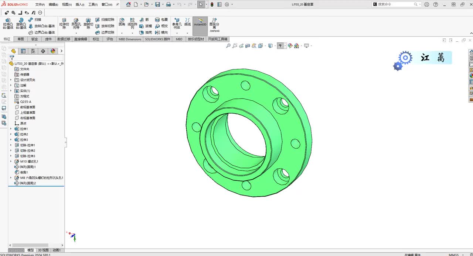Toggle the select arrow cursor tool
473x256 pixels.
coord(201,4)
